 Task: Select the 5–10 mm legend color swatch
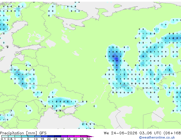click(31, 136)
